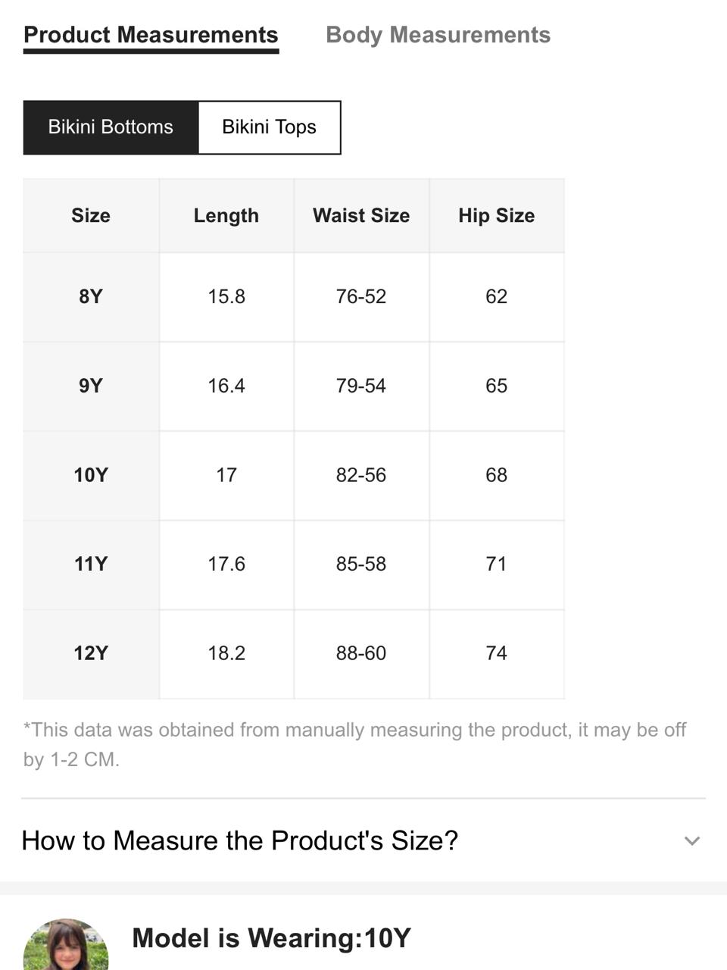The height and width of the screenshot is (970, 727).
Task: Tap the model's avatar photo
Action: tap(66, 944)
